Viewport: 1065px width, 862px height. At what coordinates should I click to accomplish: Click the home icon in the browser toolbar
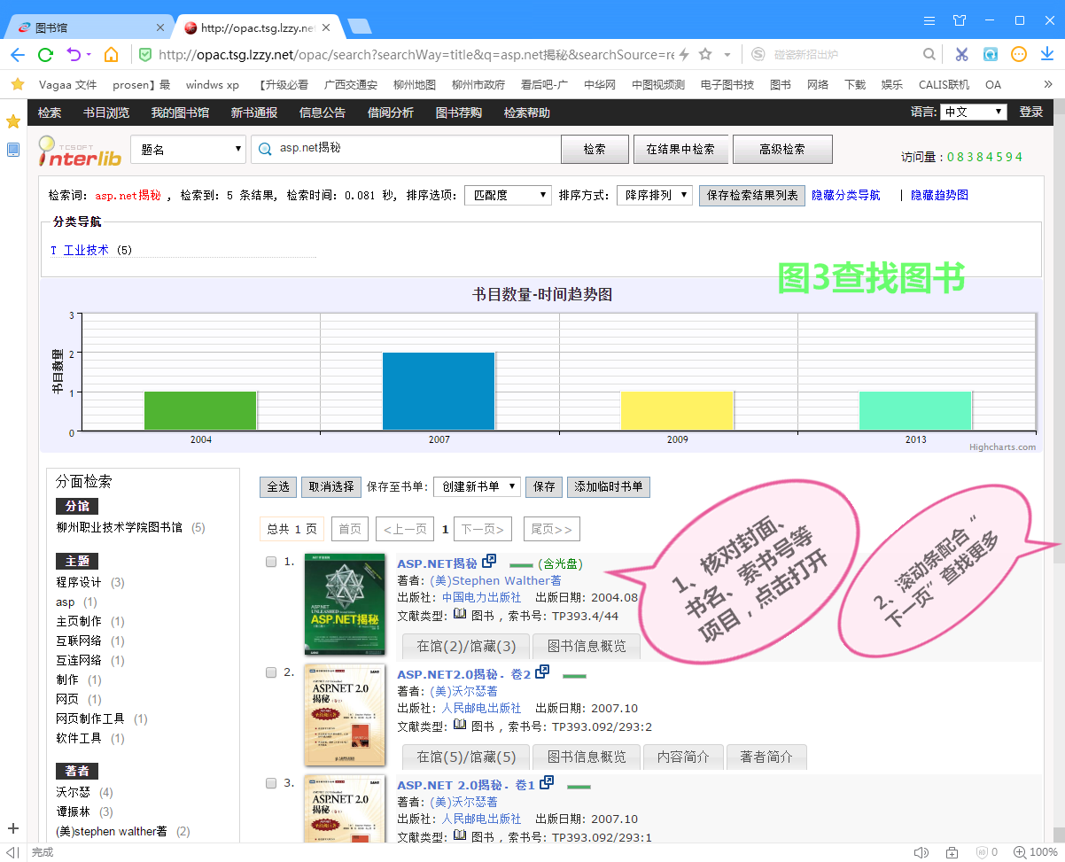(109, 54)
